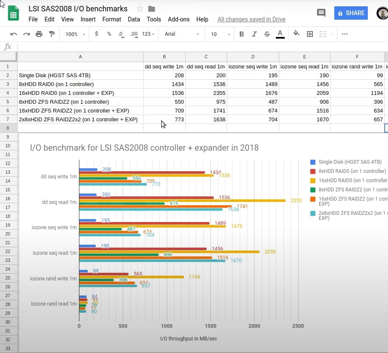Undo the last action

pyautogui.click(x=13, y=34)
